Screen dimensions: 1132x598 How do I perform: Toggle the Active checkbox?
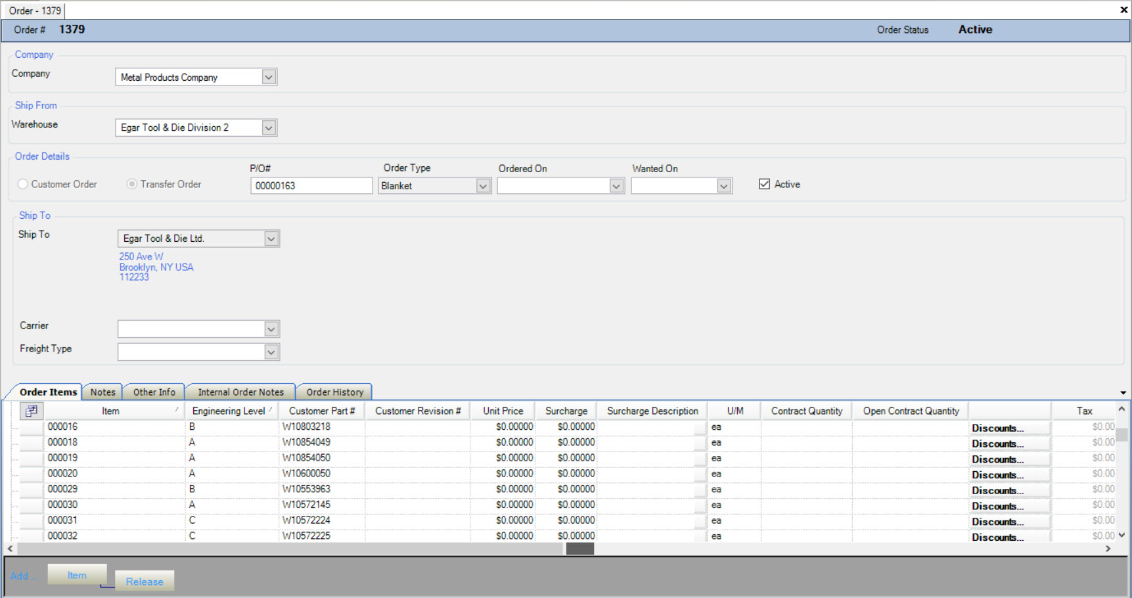pyautogui.click(x=764, y=184)
